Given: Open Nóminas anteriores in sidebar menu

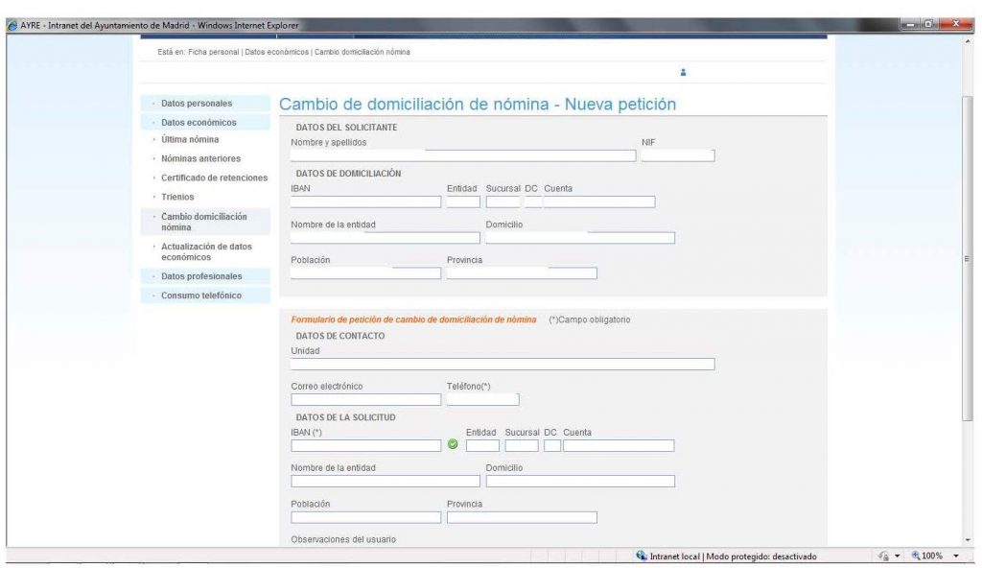Looking at the screenshot, I should 200,158.
